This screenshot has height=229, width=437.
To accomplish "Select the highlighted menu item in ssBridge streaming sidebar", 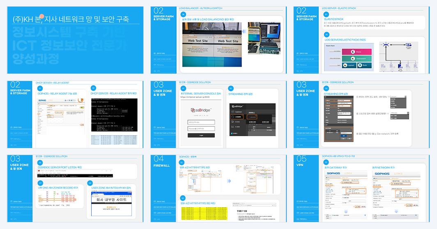I will point(237,117).
